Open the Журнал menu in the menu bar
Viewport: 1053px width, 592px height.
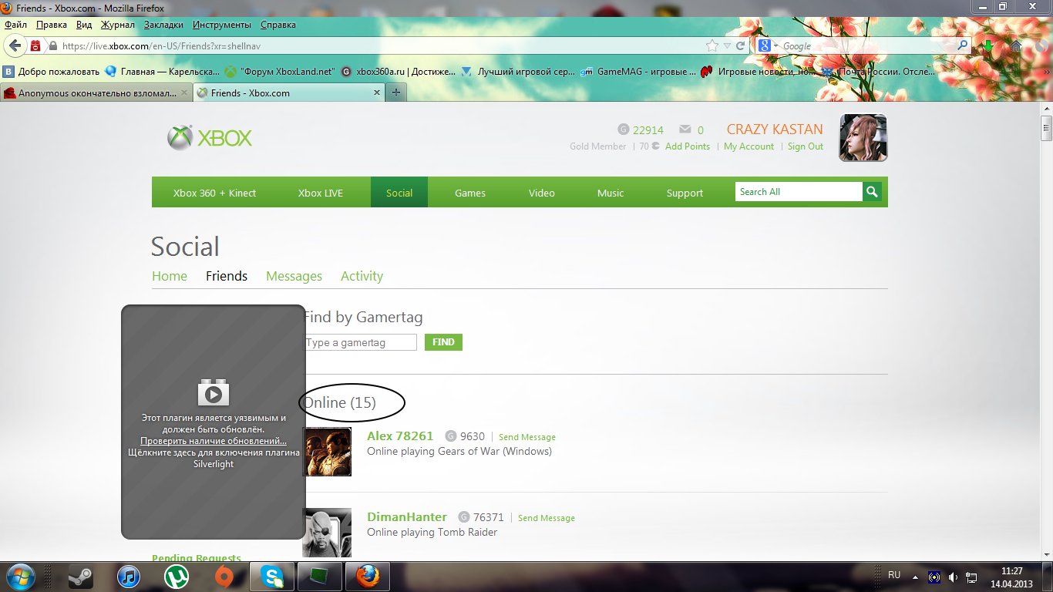[x=117, y=25]
